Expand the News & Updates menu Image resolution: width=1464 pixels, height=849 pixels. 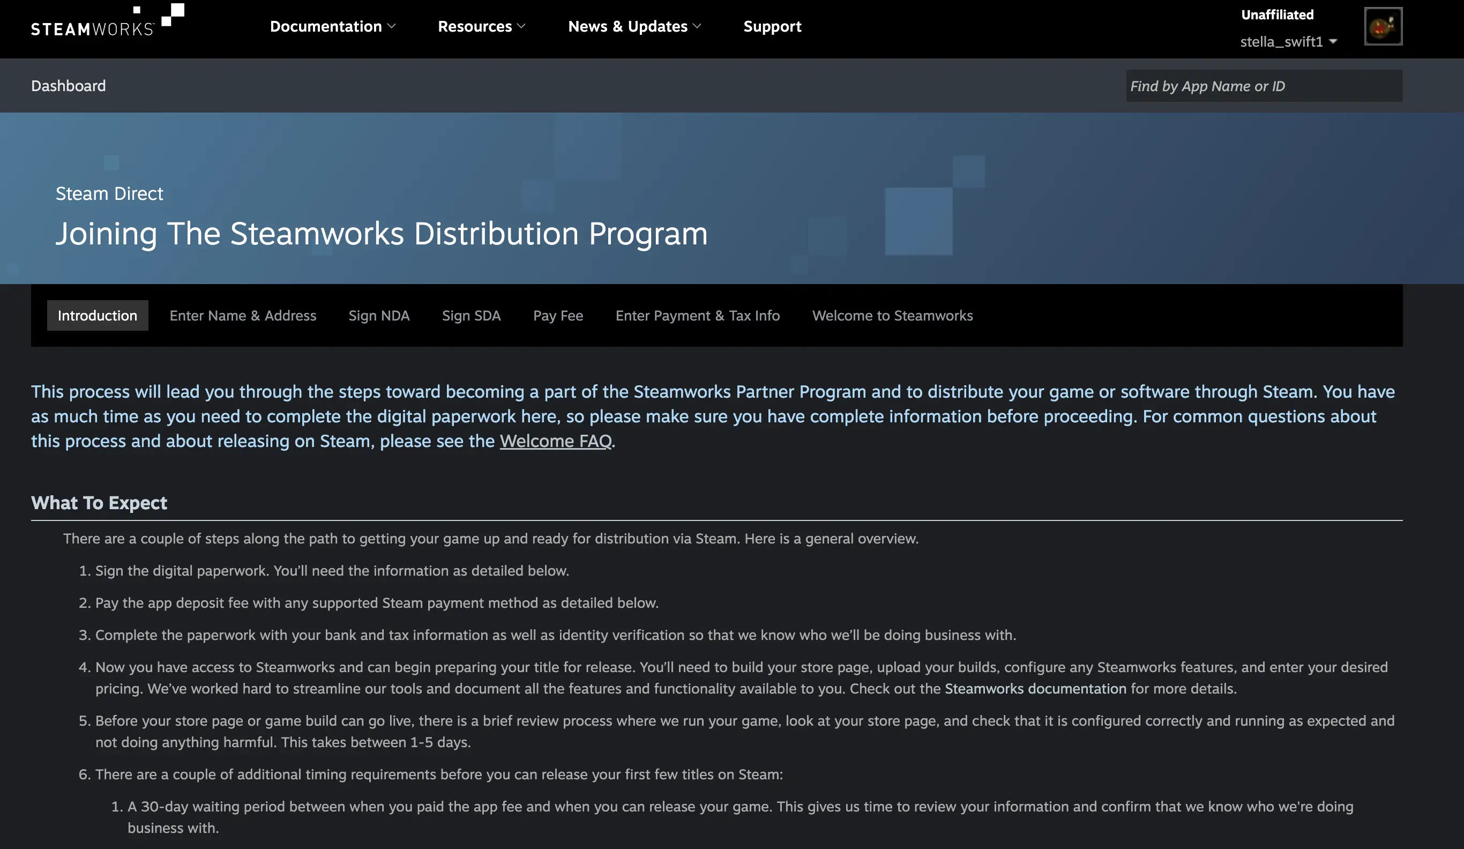[x=635, y=26]
